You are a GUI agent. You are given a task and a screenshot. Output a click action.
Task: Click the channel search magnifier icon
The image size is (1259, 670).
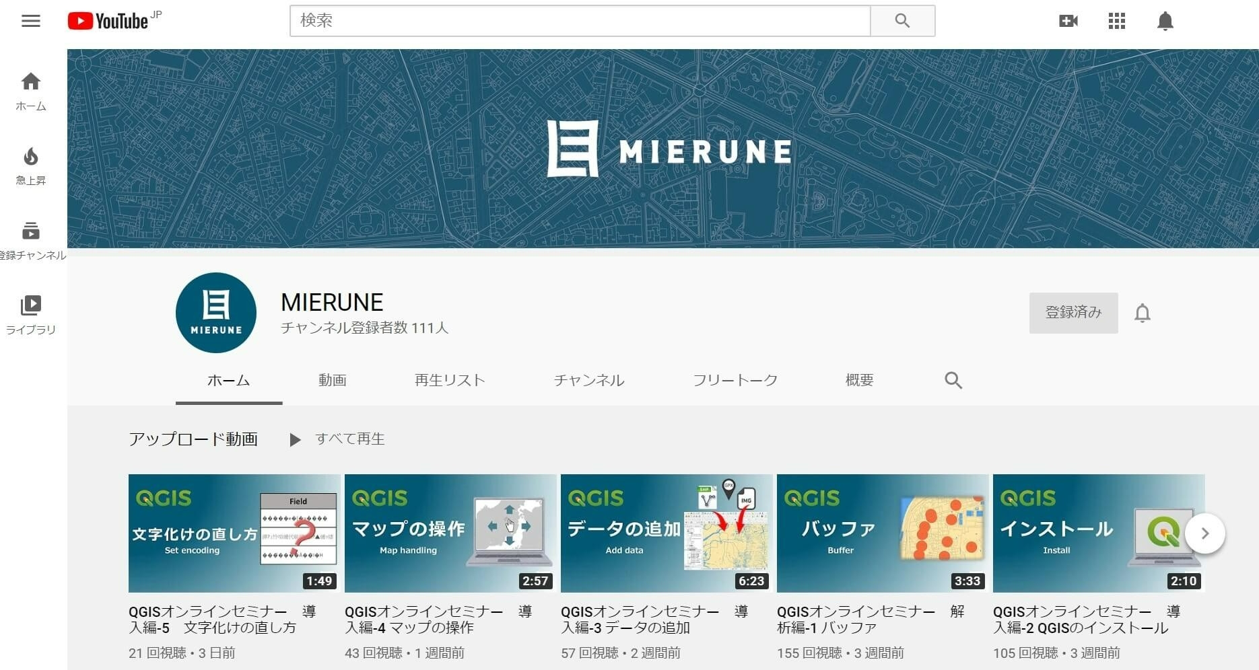953,380
